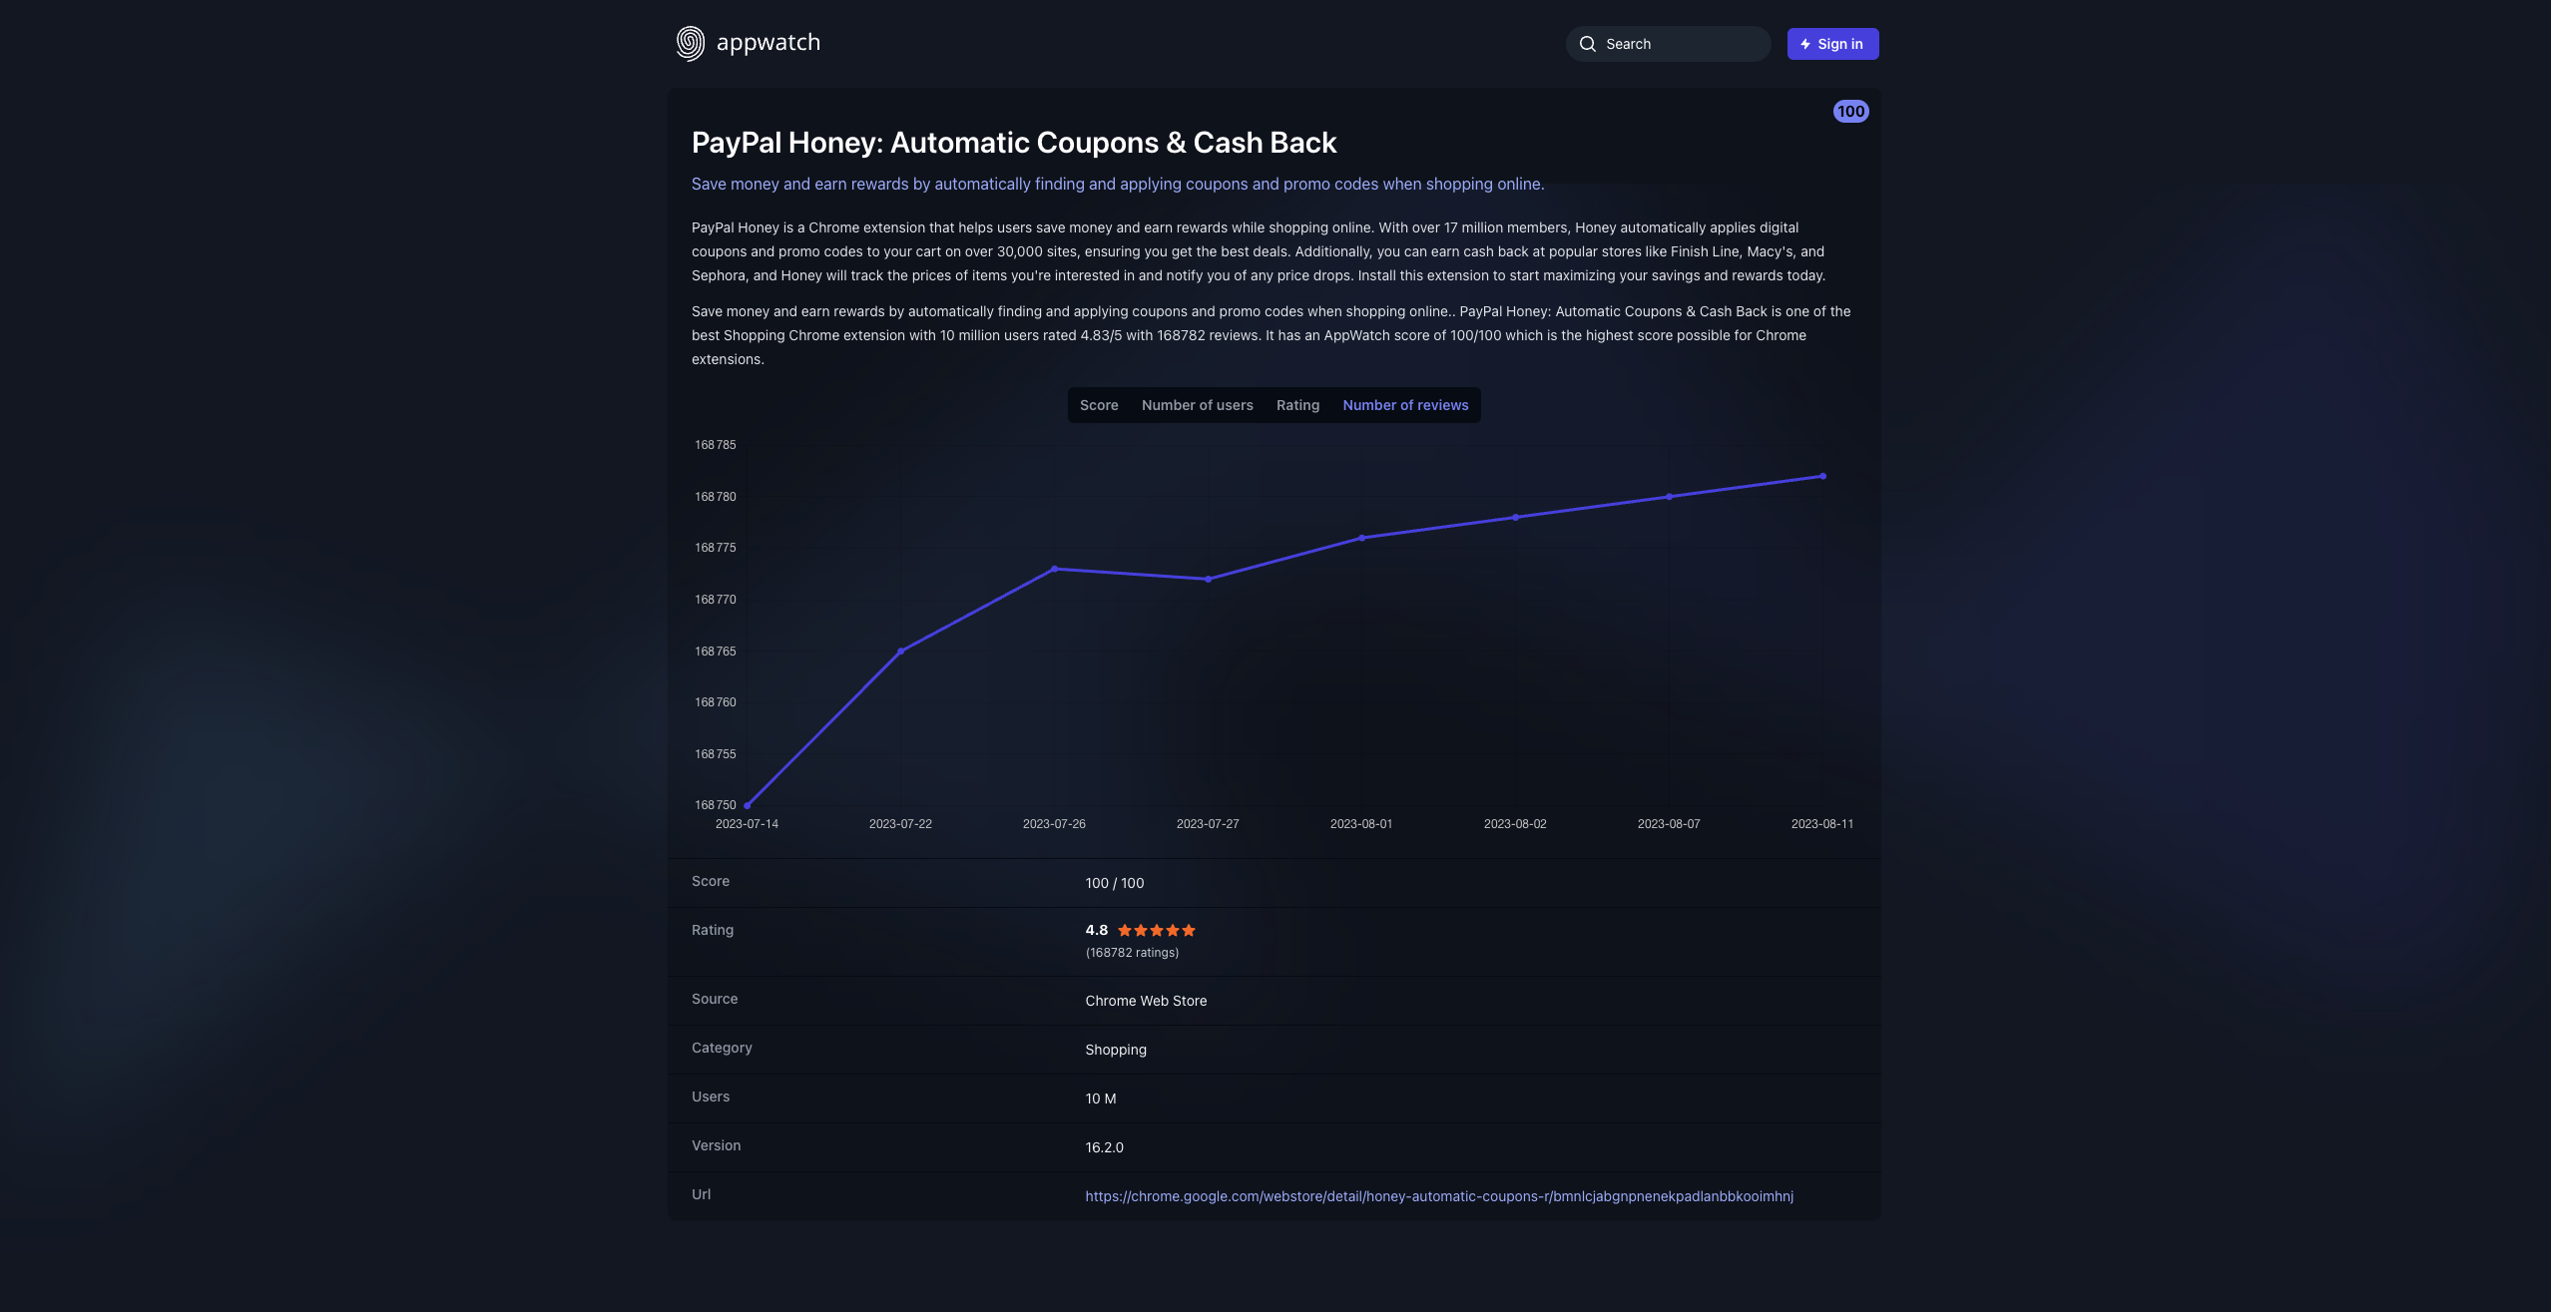Click the '168 785' y-axis label
The width and height of the screenshot is (2551, 1312).
coord(716,445)
